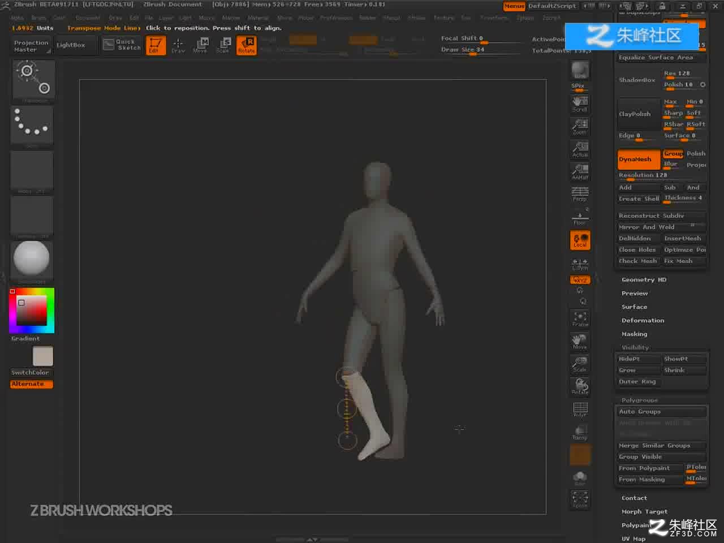
Task: Expand the Contact section
Action: pyautogui.click(x=634, y=498)
